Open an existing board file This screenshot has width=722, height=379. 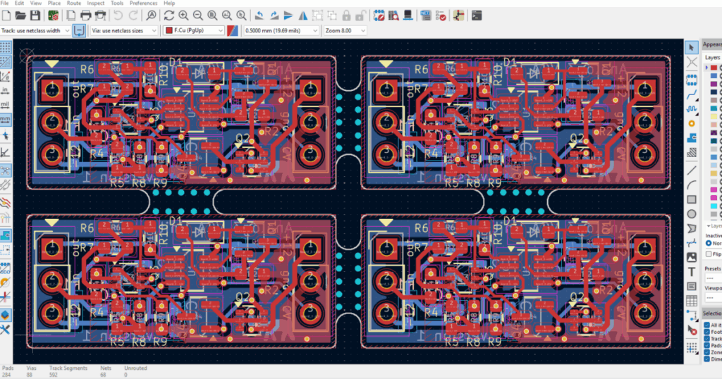[20, 15]
